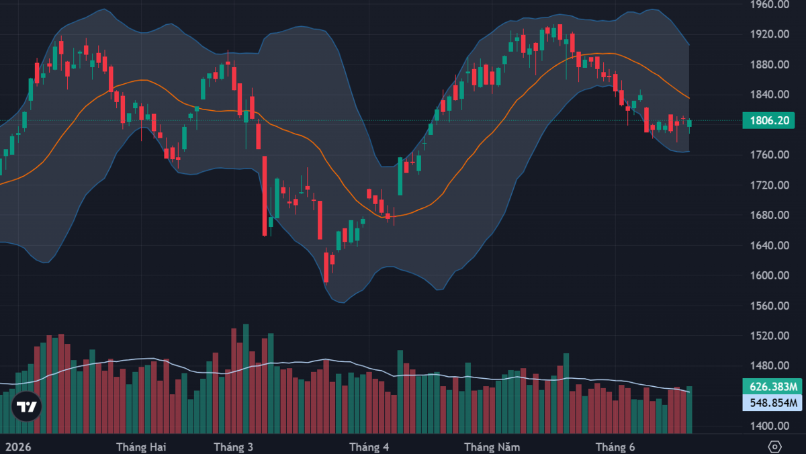Select the tallest green volume bar in March
The height and width of the screenshot is (454, 806).
pyautogui.click(x=246, y=379)
